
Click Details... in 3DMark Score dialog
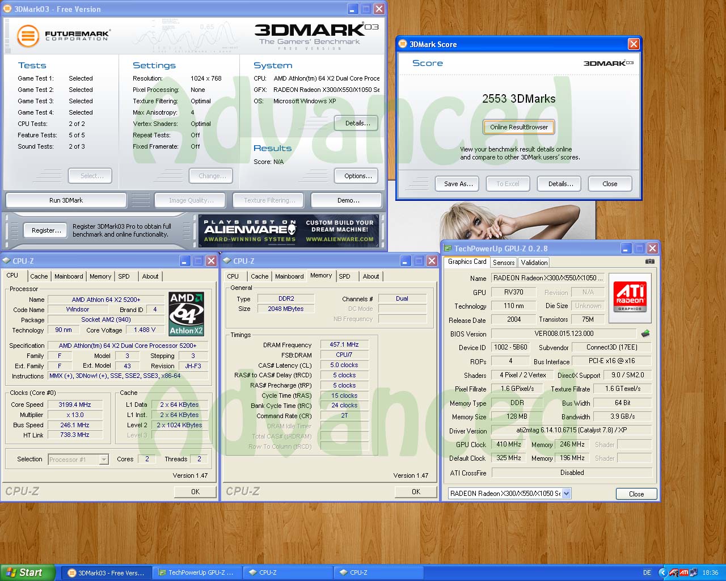(x=560, y=184)
